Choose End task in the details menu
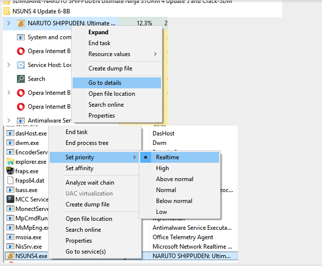Image resolution: width=322 pixels, height=266 pixels. tap(94, 132)
